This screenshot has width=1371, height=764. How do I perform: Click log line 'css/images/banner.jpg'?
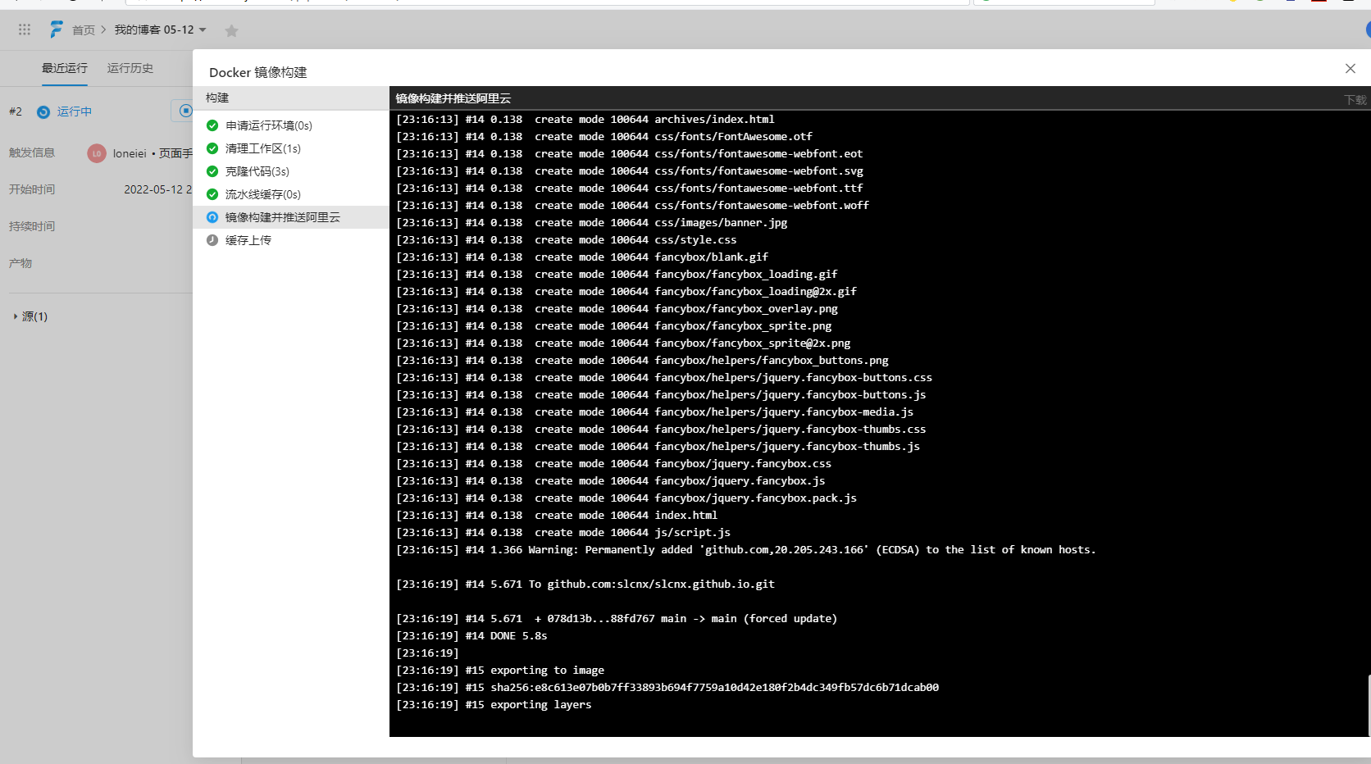(x=592, y=223)
